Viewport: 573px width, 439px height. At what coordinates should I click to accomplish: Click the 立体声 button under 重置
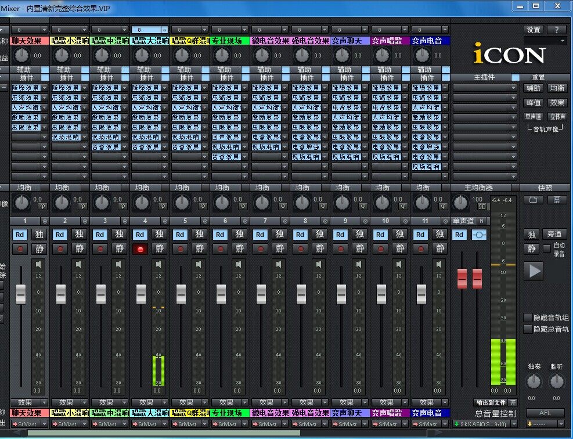[557, 117]
